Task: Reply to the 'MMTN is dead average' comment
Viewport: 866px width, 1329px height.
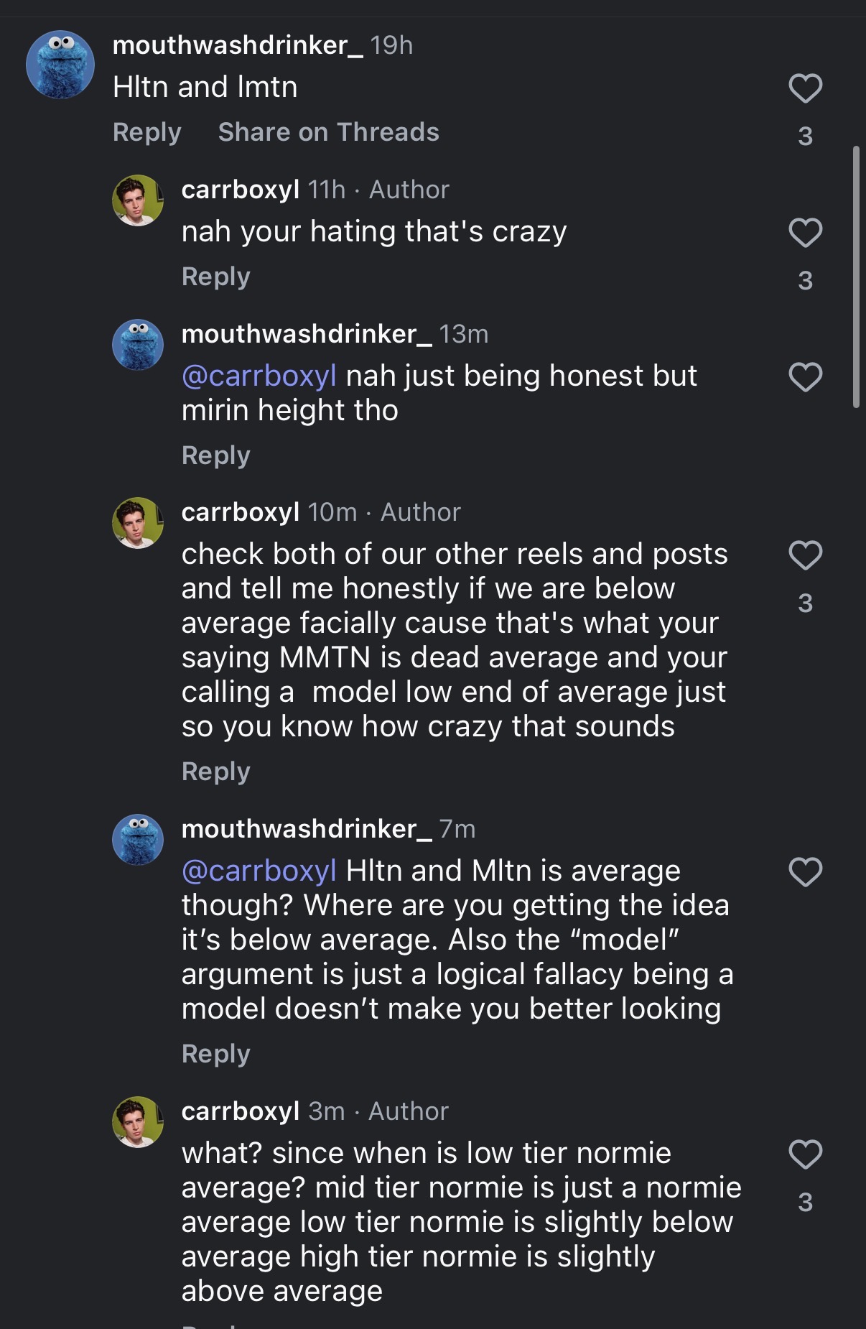Action: tap(215, 772)
